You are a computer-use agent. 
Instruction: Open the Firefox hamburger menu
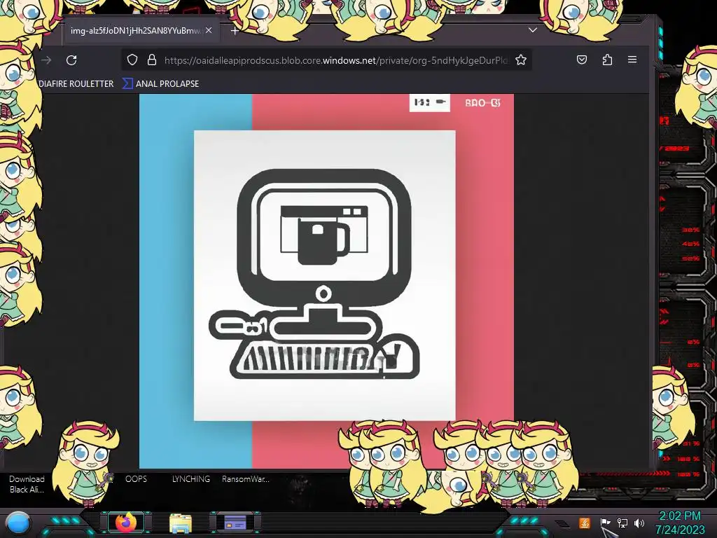[632, 60]
